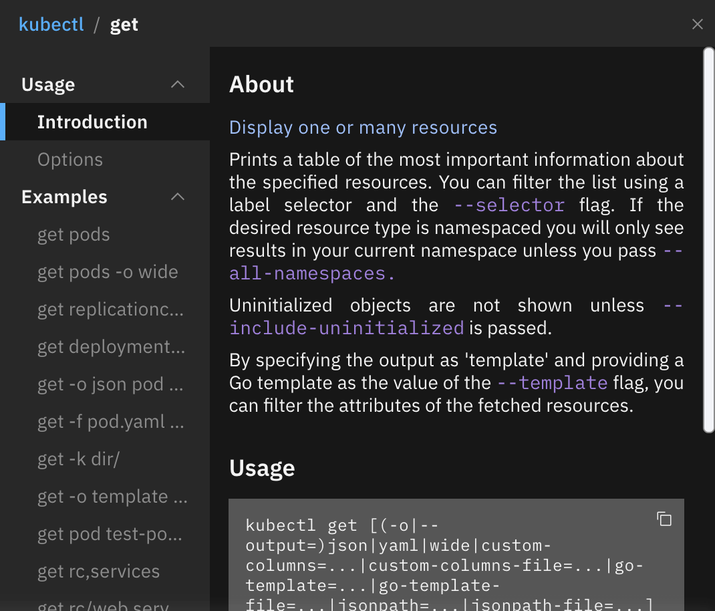Click the About heading
The width and height of the screenshot is (715, 611).
coord(262,84)
